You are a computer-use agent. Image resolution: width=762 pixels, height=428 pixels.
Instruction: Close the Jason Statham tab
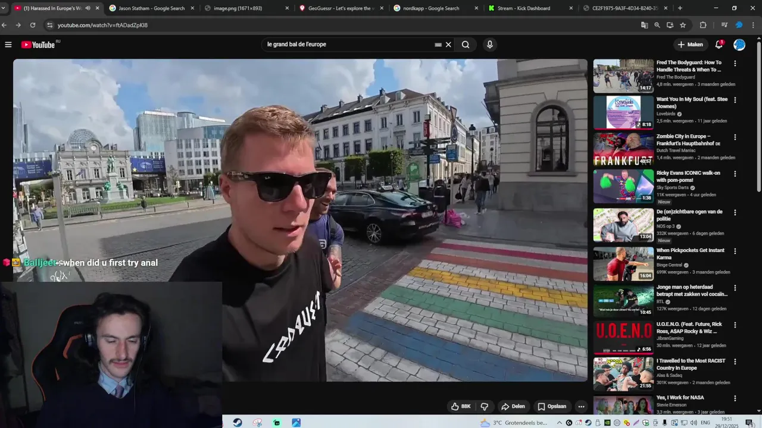(x=192, y=8)
